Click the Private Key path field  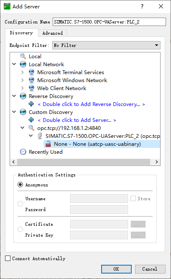99,235
